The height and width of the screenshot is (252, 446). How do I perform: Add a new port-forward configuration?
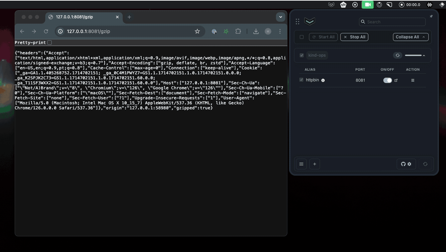(x=314, y=164)
